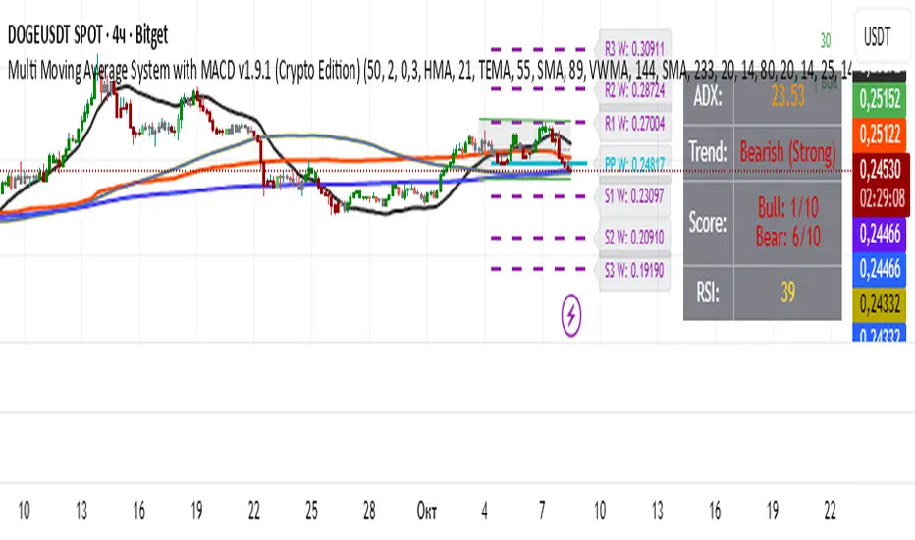This screenshot has height=540, width=915.
Task: Select the S1 W: 0.23097 support label
Action: (634, 196)
